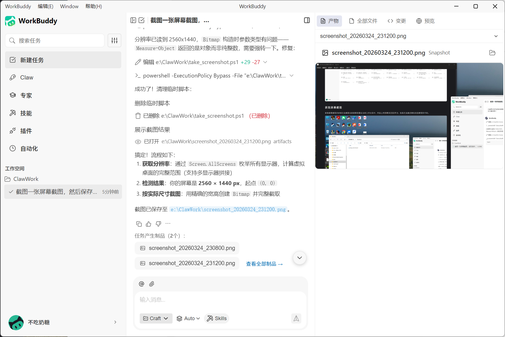The image size is (505, 337).
Task: Click the Snapshot label next to filename
Action: tap(439, 53)
